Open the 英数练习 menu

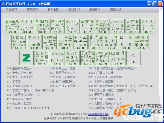pos(32,9)
